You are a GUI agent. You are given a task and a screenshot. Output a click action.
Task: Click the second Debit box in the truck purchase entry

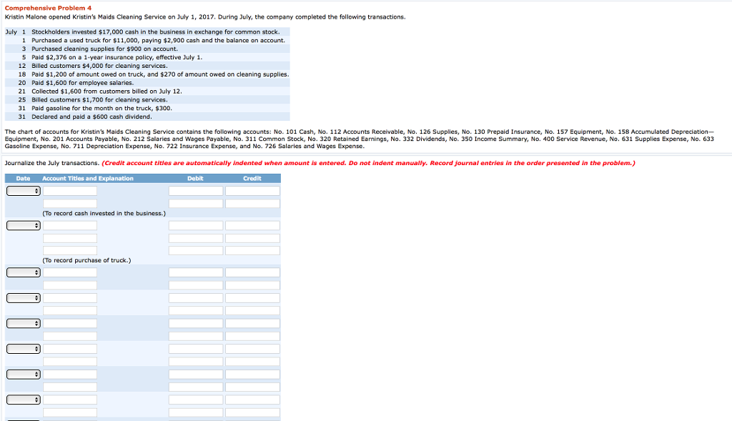[197, 239]
